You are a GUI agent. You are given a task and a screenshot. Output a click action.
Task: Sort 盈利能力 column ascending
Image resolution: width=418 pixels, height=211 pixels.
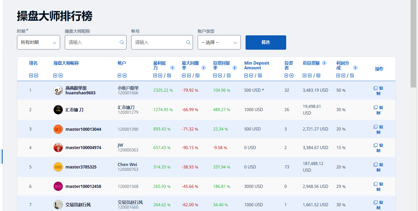click(160, 75)
